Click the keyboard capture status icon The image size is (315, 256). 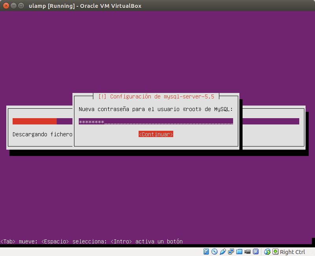point(276,251)
